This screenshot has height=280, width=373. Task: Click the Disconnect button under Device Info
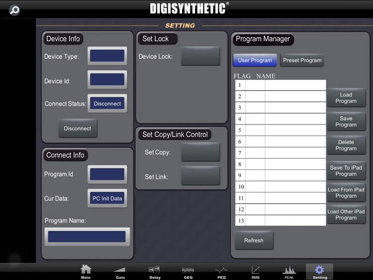point(78,129)
